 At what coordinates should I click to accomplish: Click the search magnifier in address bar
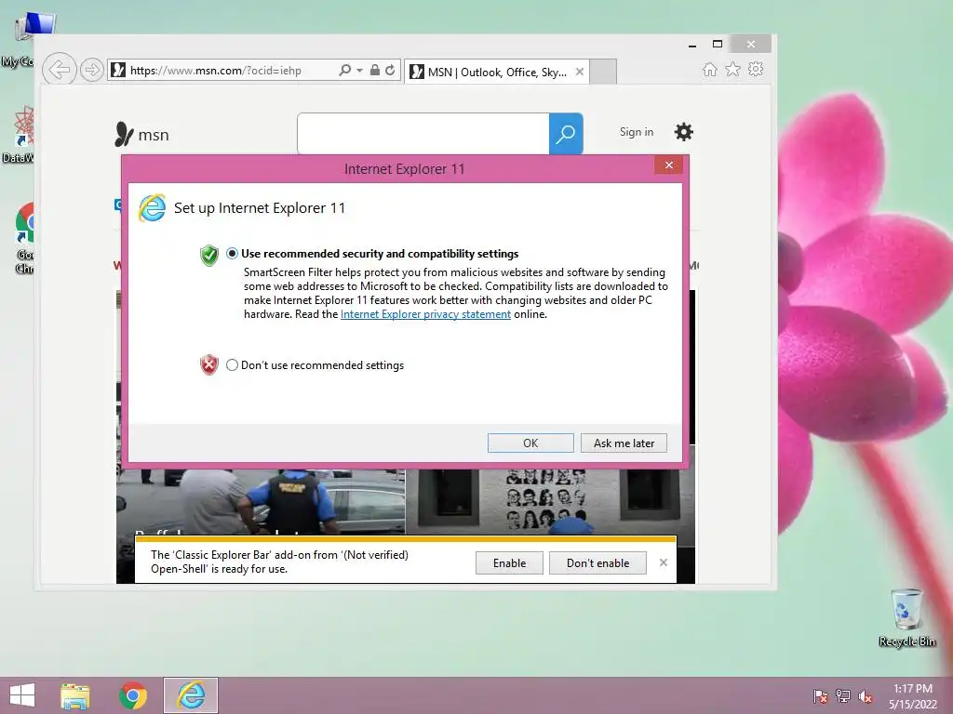click(344, 70)
